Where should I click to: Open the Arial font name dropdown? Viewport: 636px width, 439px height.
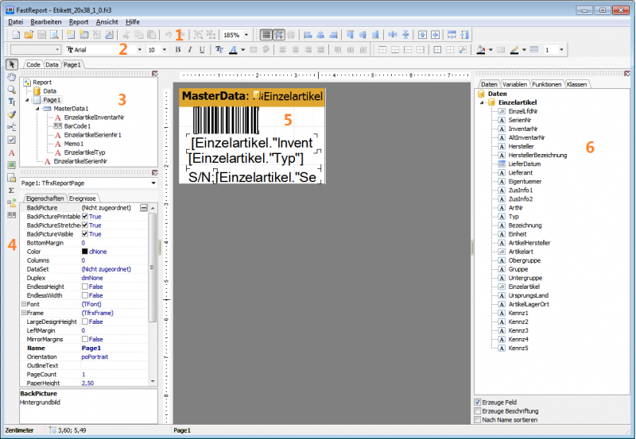point(140,49)
